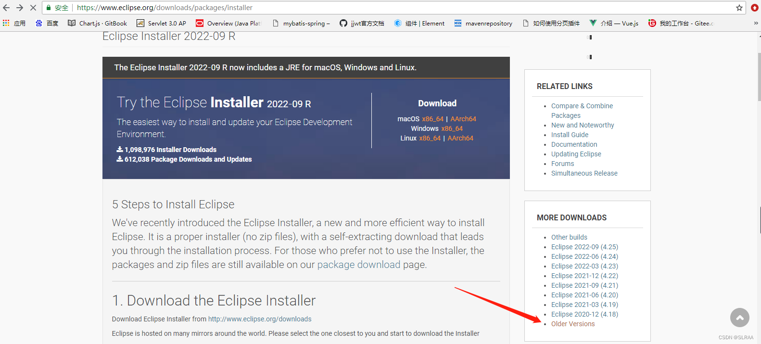This screenshot has width=761, height=344.
Task: Open Compare & Combine Packages link
Action: coord(582,111)
